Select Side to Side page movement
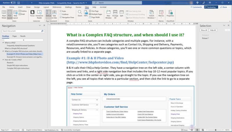The height and width of the screenshot is (132, 232). [x=54, y=14]
